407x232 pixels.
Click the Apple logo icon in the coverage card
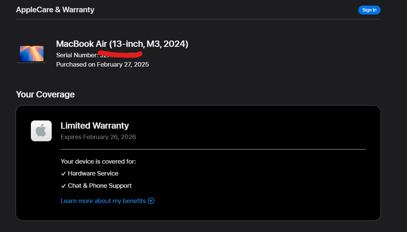point(41,131)
